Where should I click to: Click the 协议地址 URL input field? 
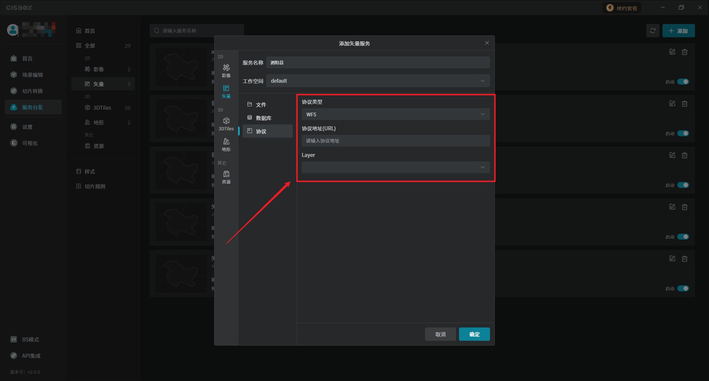[x=395, y=141]
